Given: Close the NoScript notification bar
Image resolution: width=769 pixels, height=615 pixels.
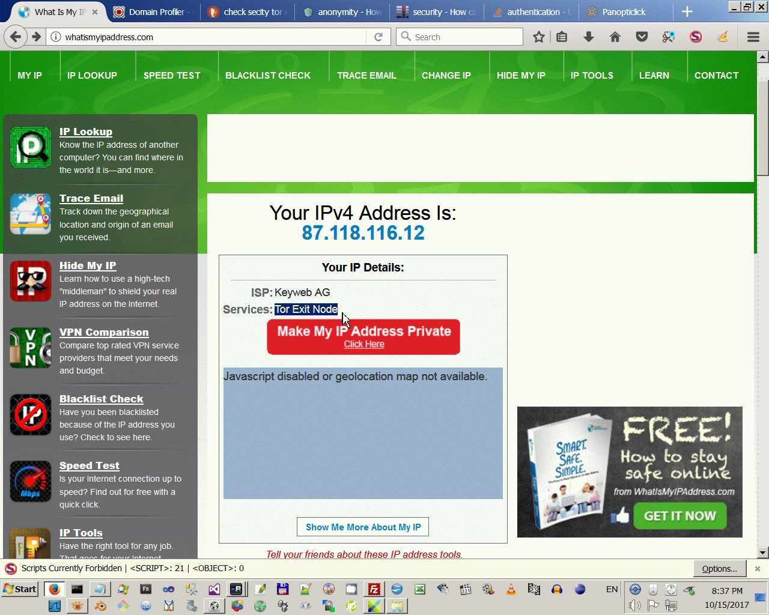Looking at the screenshot, I should pos(758,568).
